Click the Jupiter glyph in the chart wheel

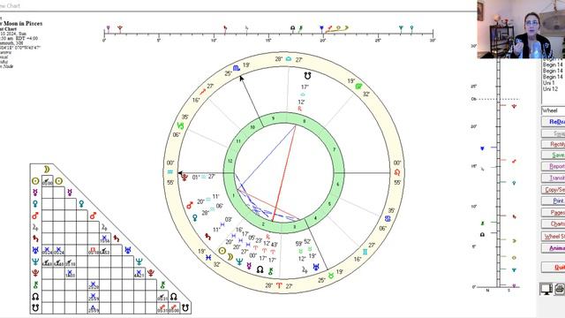point(305,269)
